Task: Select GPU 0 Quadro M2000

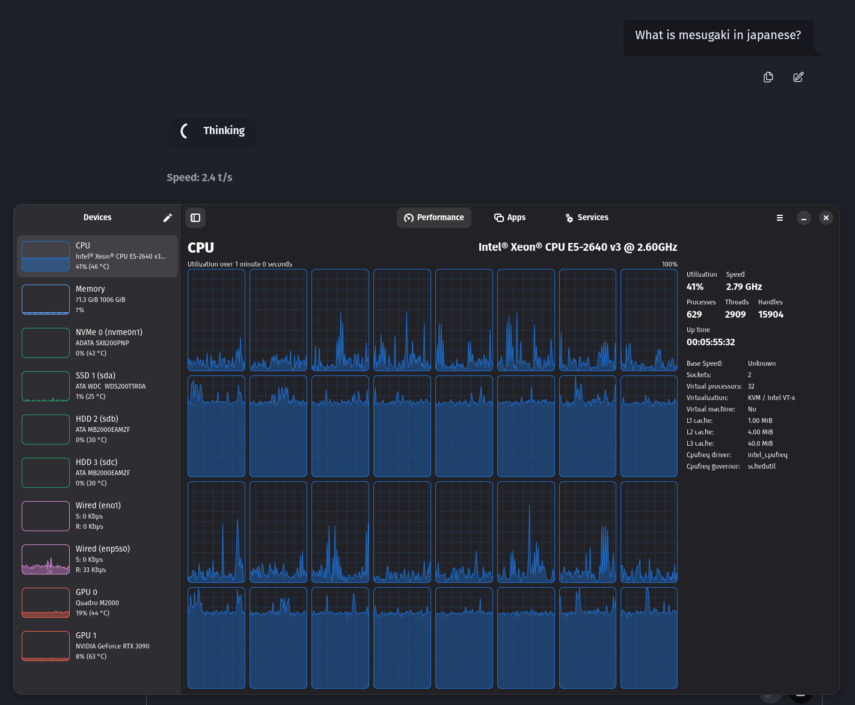Action: coord(97,603)
